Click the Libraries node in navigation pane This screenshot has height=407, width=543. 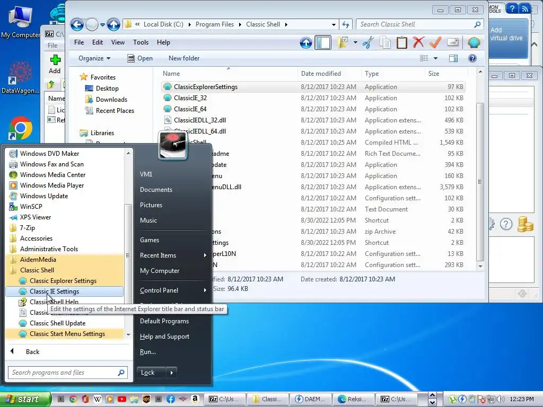coord(102,132)
